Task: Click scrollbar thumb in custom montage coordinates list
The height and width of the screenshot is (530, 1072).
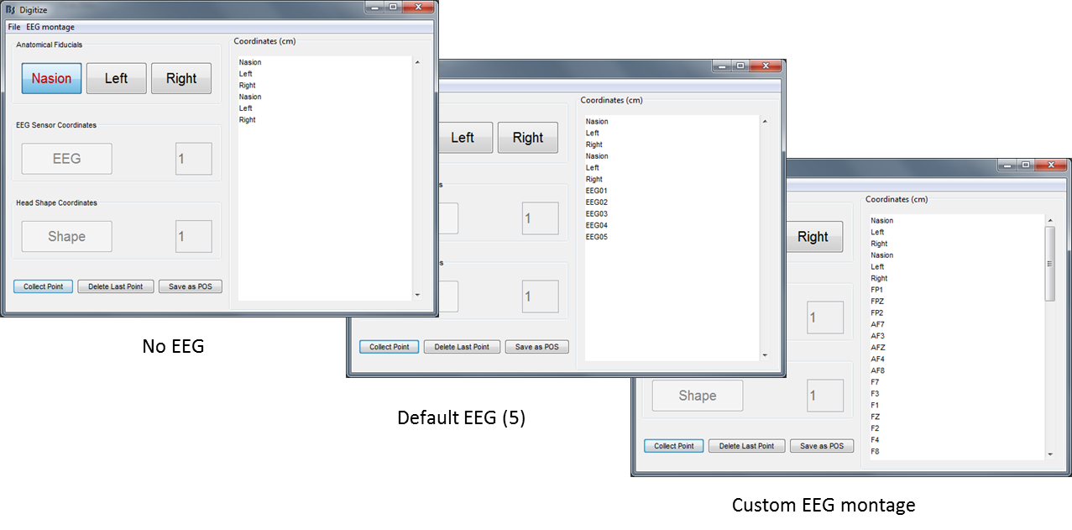Action: [1049, 263]
